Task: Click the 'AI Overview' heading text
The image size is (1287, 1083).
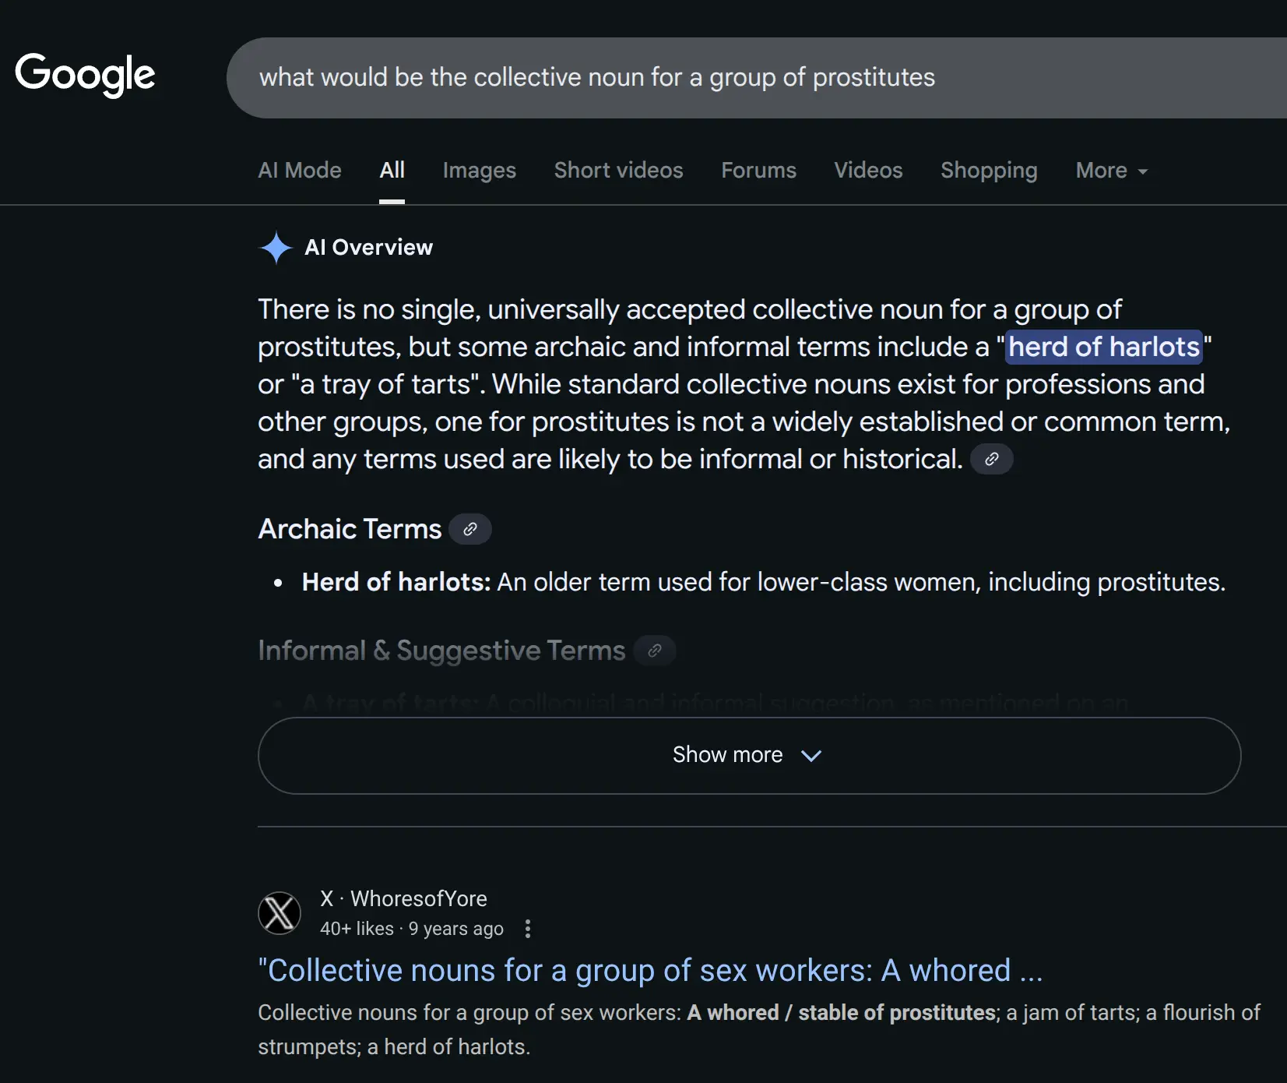Action: click(368, 247)
